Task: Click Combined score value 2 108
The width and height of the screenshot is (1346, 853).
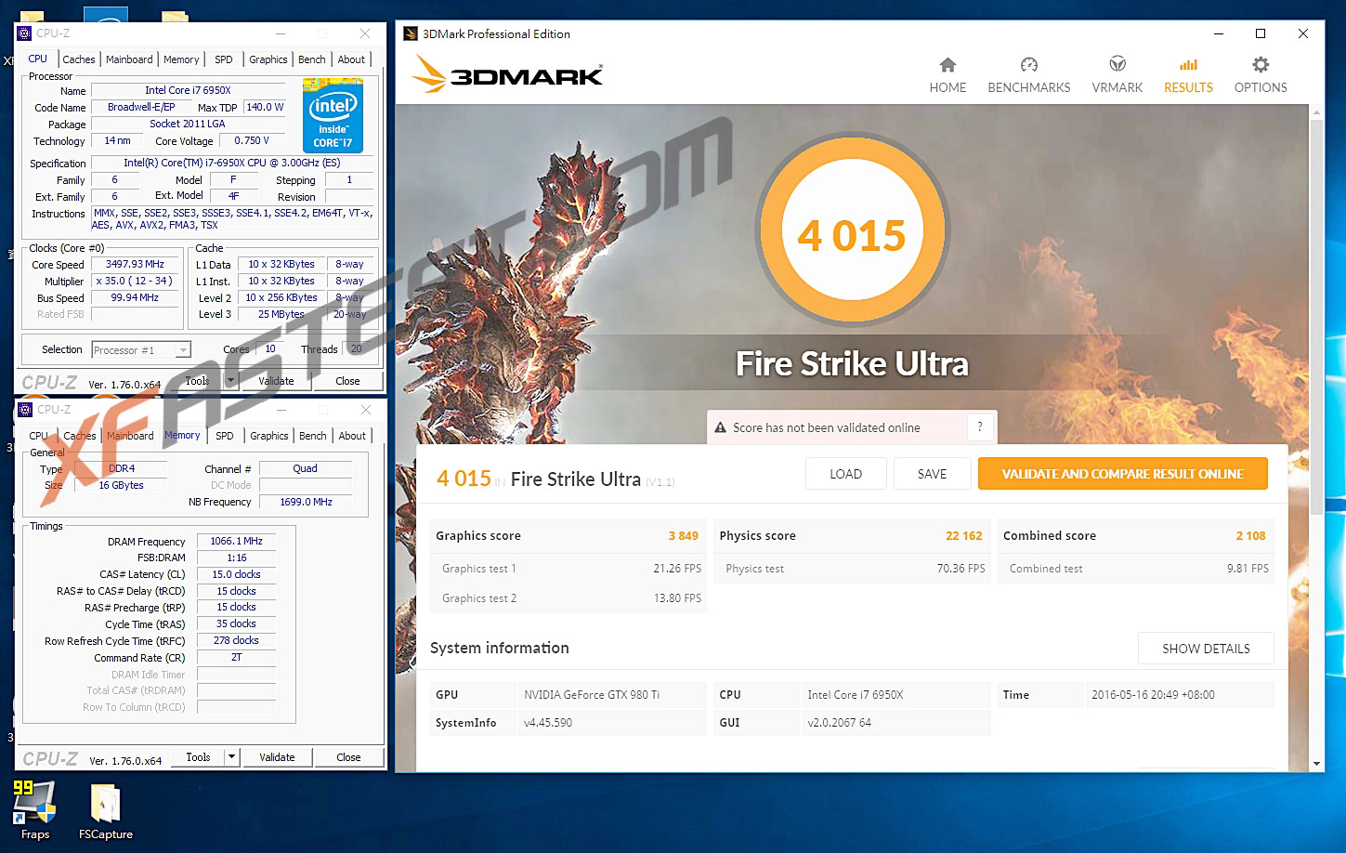Action: coord(1250,536)
